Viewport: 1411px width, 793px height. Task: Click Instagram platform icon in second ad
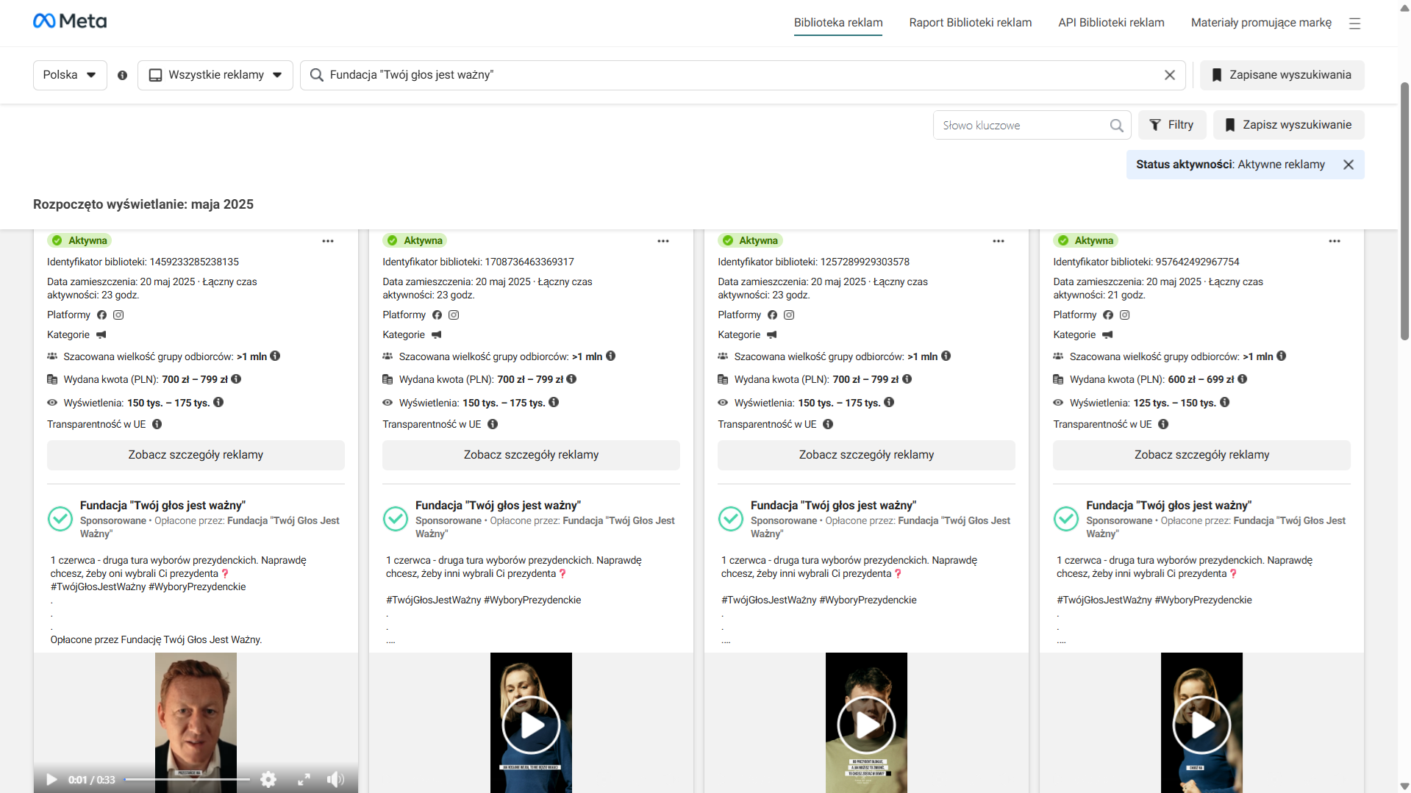coord(454,315)
